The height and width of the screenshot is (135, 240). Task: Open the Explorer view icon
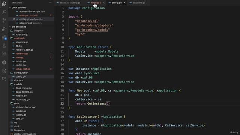(4, 4)
